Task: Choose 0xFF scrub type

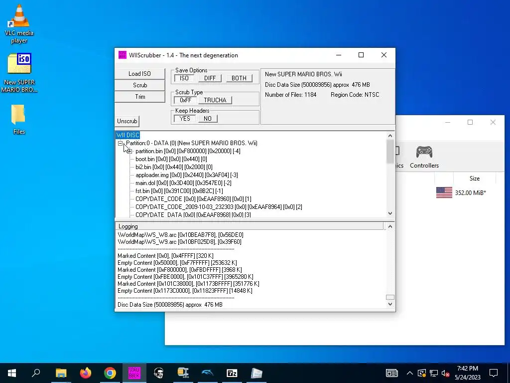Action: coord(185,100)
